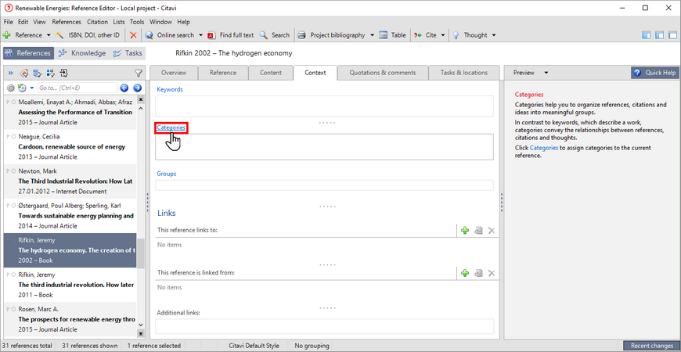Screen dimensions: 681x352
Task: Click the Go to search field
Action: point(77,88)
